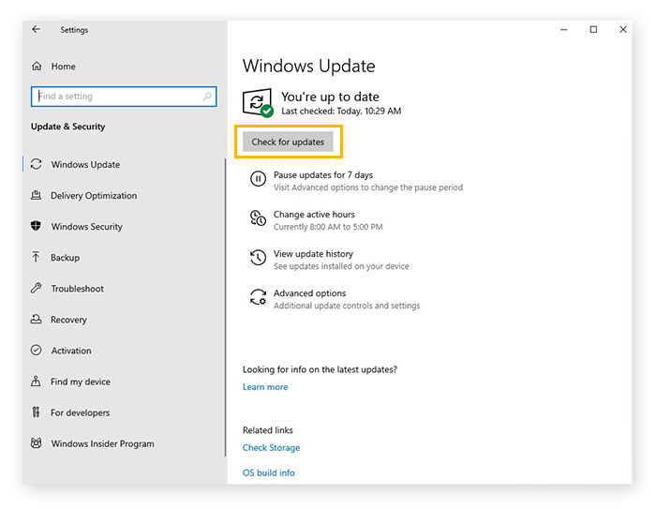The width and height of the screenshot is (656, 509).
Task: Click the Troubleshoot wrench icon
Action: click(x=37, y=289)
